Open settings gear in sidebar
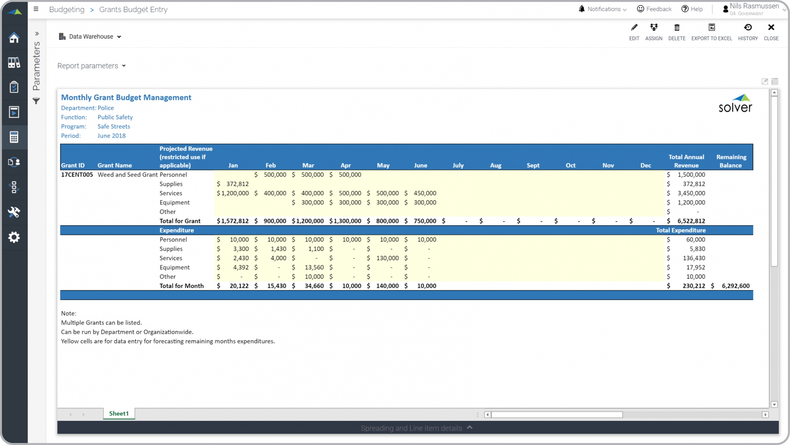This screenshot has width=790, height=445. click(14, 237)
